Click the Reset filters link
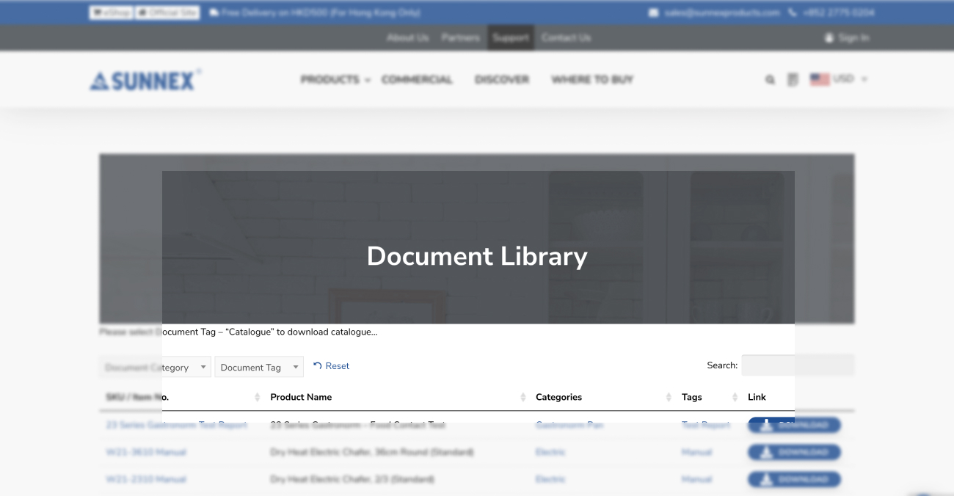This screenshot has width=954, height=496. tap(332, 365)
